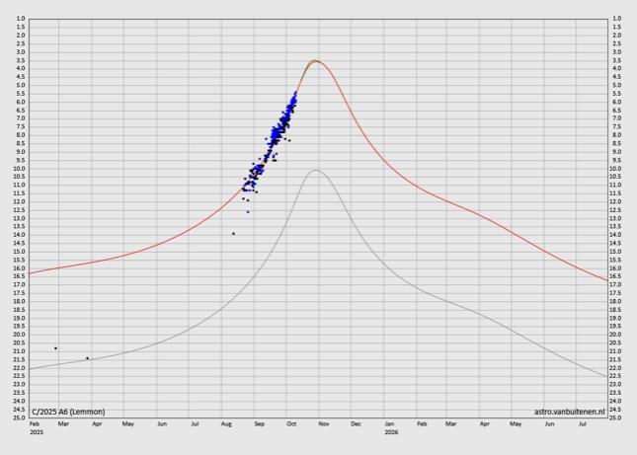The width and height of the screenshot is (637, 455).
Task: Click the lowest blue point near magnitude 12.6
Action: pos(248,212)
